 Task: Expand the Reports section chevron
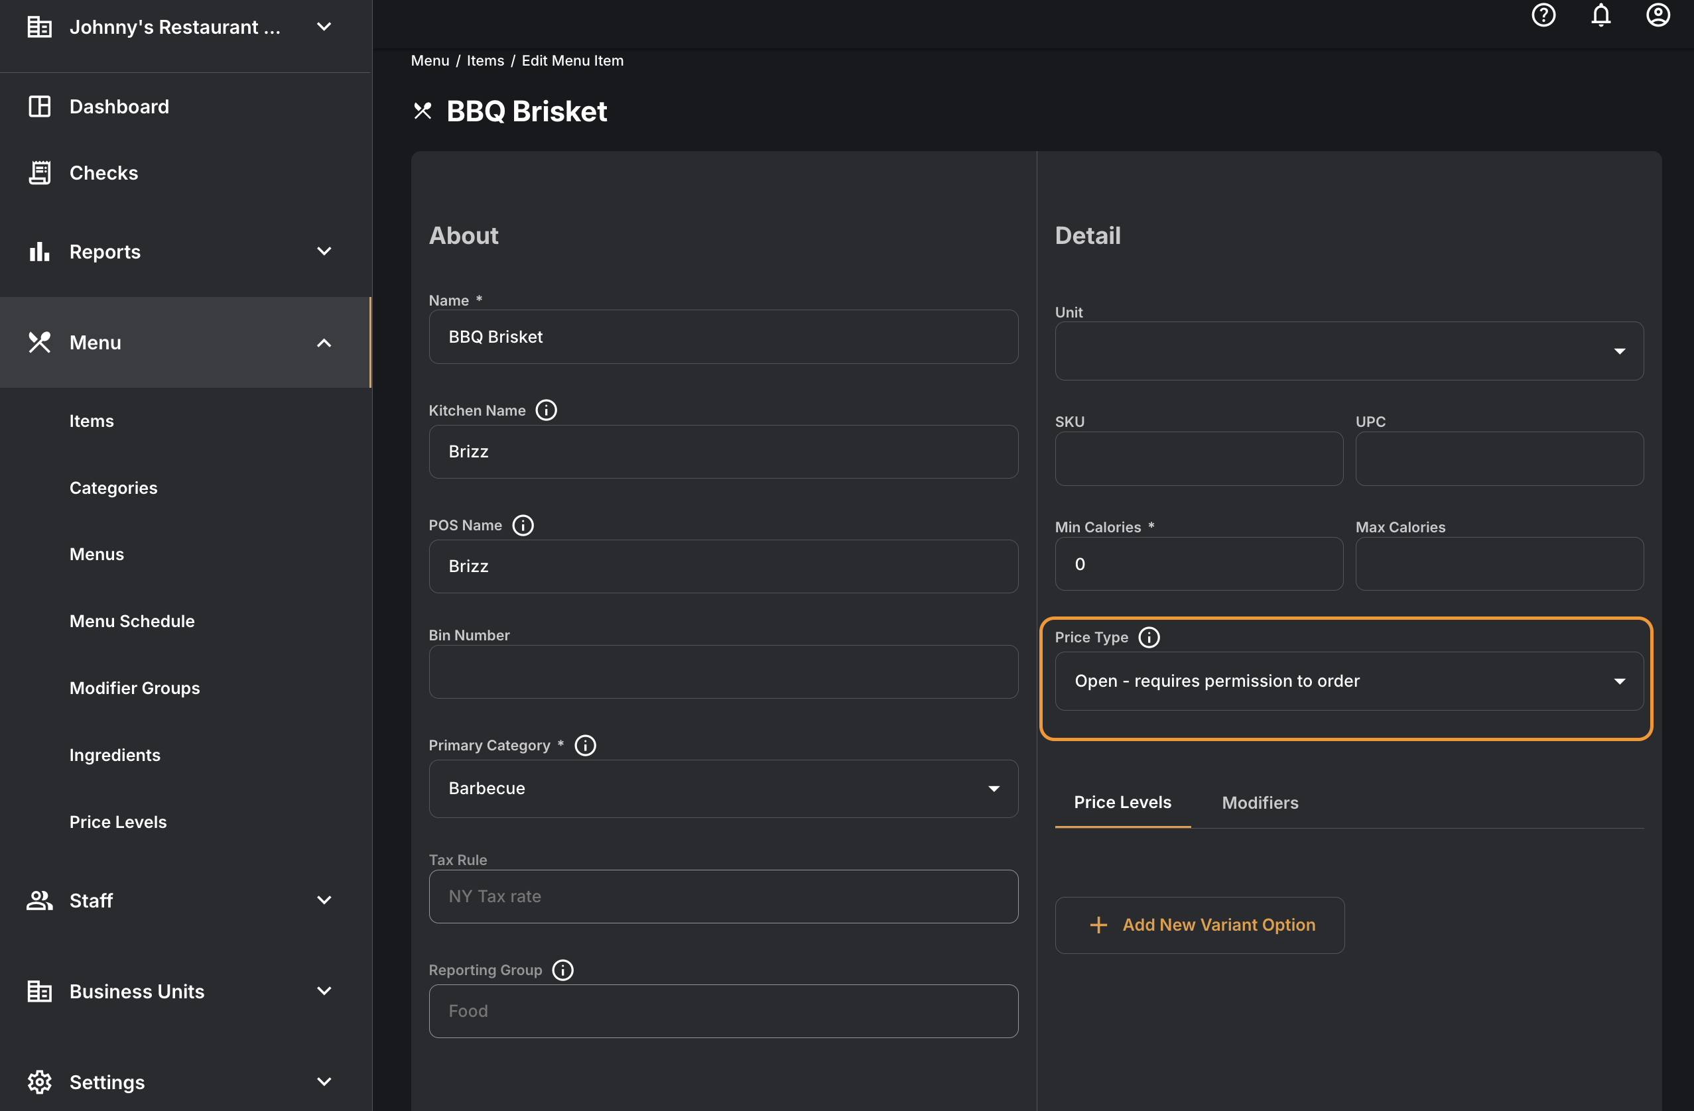324,252
